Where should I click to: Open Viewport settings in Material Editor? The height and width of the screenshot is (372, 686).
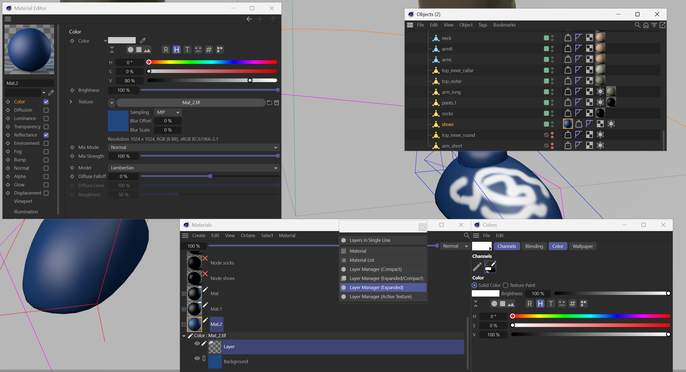pyautogui.click(x=23, y=201)
